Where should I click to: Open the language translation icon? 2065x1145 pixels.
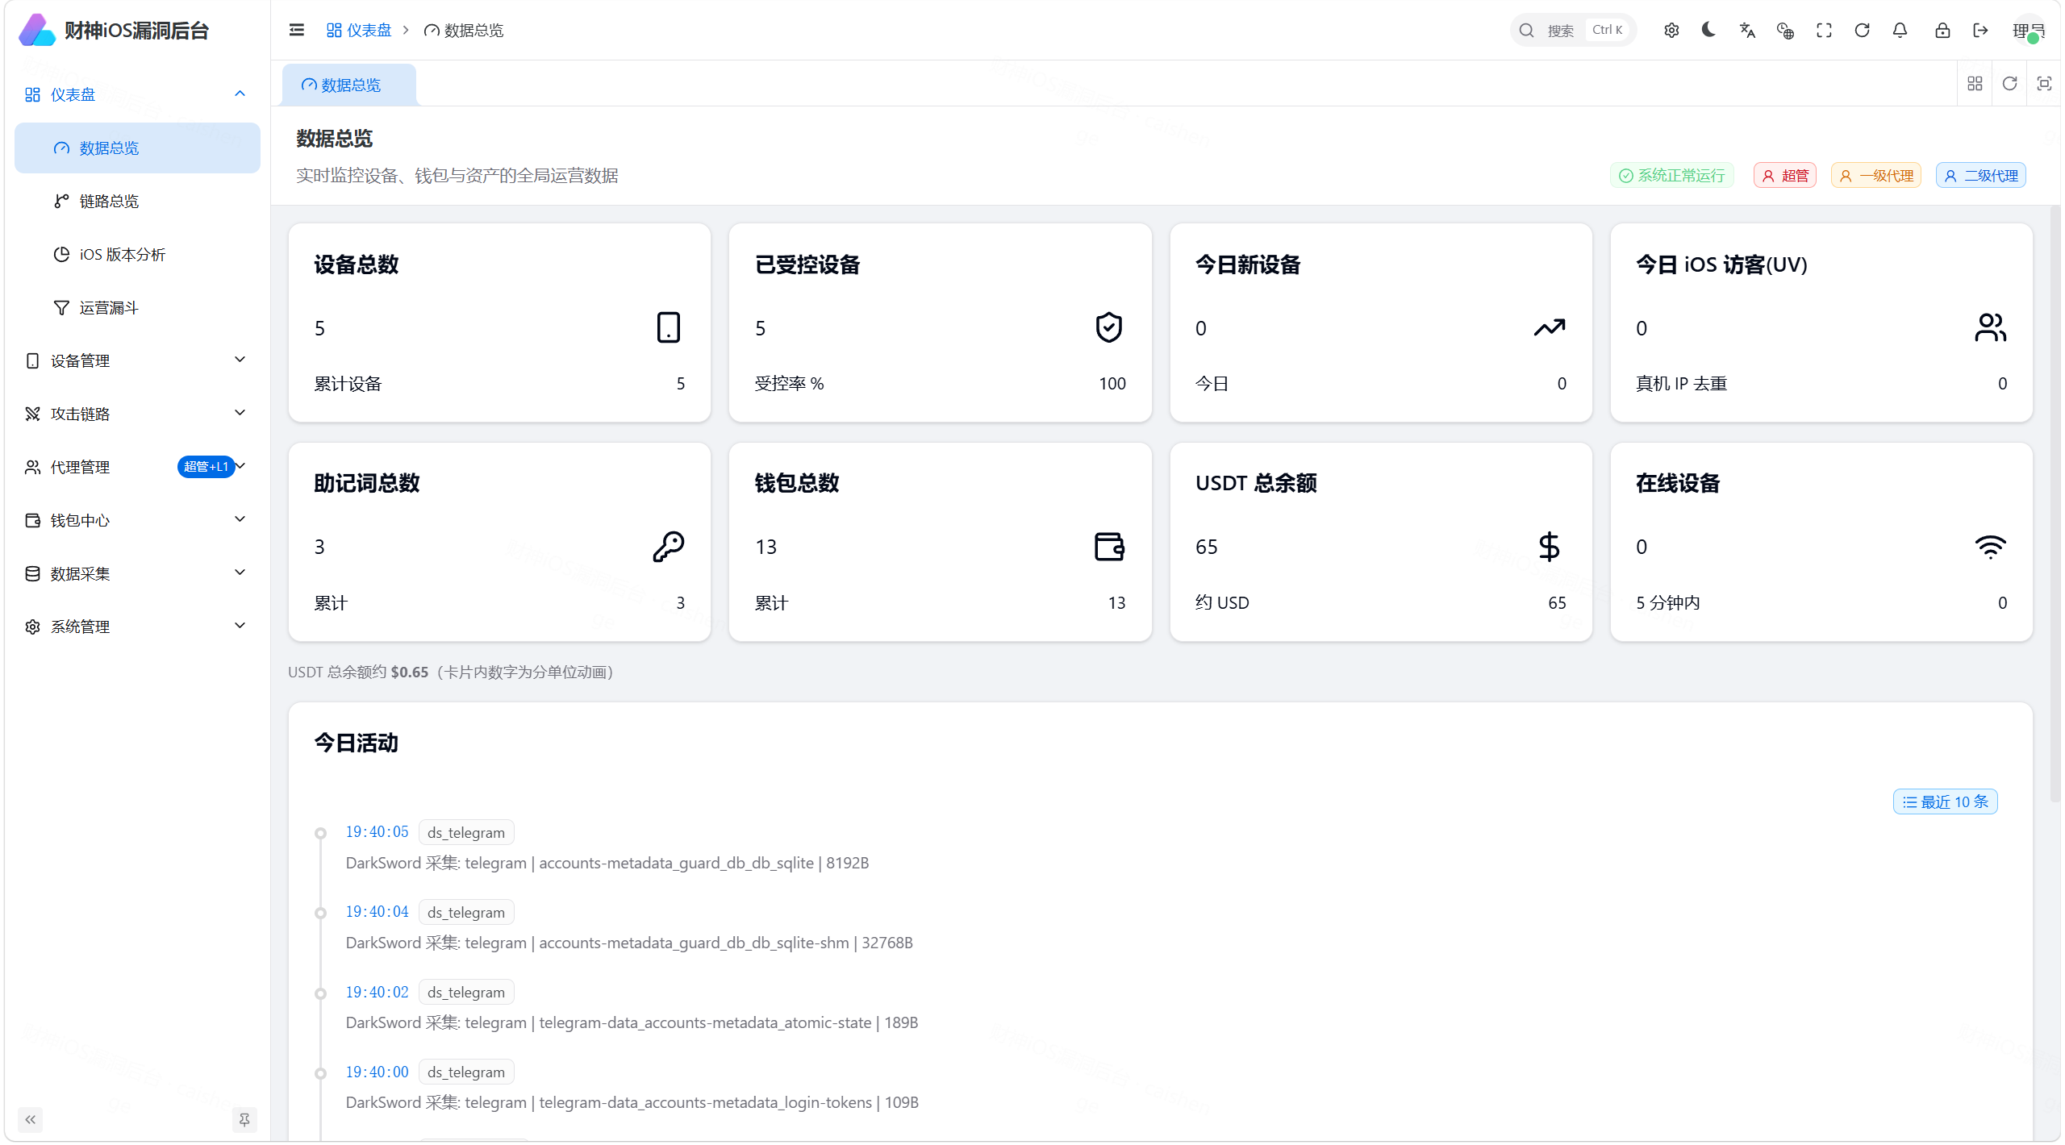coord(1747,30)
